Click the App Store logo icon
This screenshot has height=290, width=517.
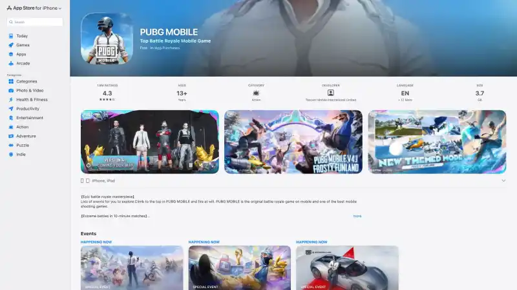click(x=9, y=8)
